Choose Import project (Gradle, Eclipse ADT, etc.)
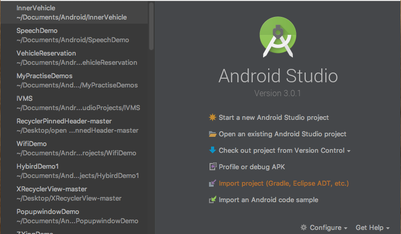This screenshot has width=401, height=234. coord(284,184)
